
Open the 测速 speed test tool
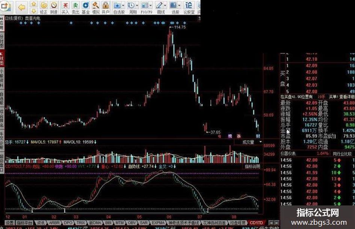[54, 8]
